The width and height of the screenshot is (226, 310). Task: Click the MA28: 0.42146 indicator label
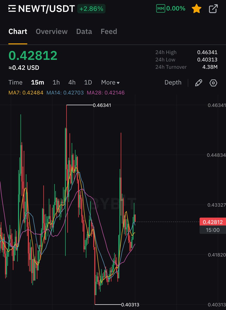pyautogui.click(x=106, y=92)
